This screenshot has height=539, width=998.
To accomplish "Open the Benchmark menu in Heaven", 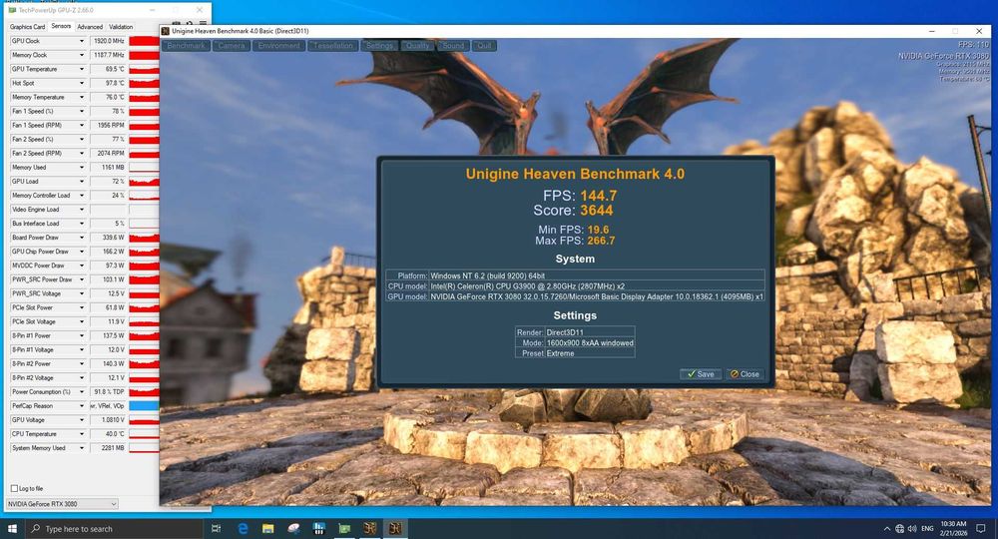I will [x=186, y=46].
